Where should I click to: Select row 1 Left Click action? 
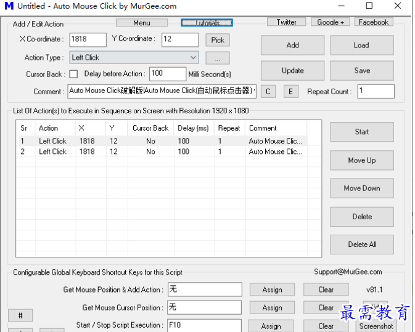(162, 141)
